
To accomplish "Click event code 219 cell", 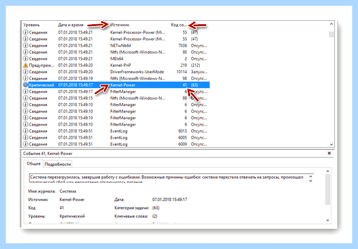I will [x=184, y=65].
